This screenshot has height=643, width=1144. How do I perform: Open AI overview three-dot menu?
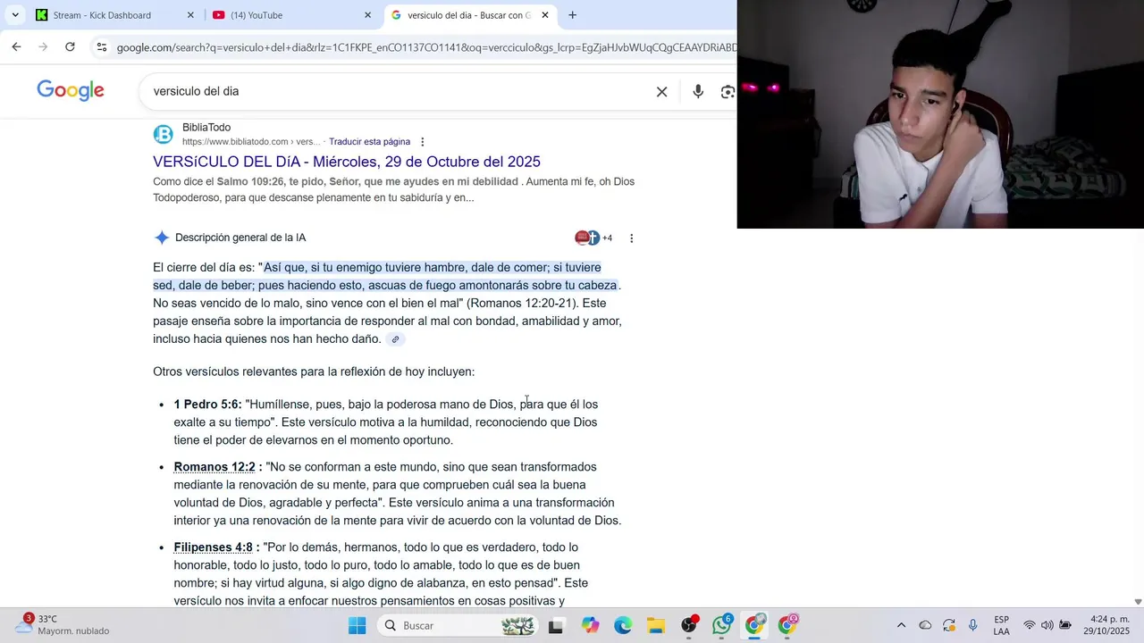[x=631, y=238]
